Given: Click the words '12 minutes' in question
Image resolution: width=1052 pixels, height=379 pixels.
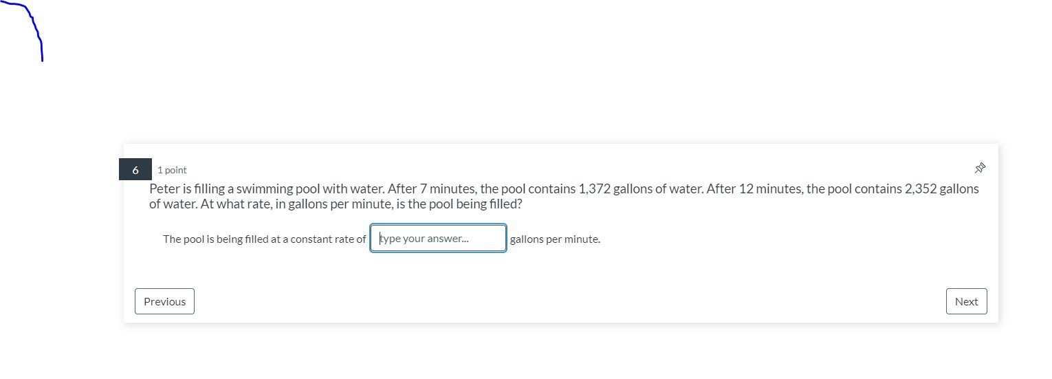Looking at the screenshot, I should click(x=770, y=188).
